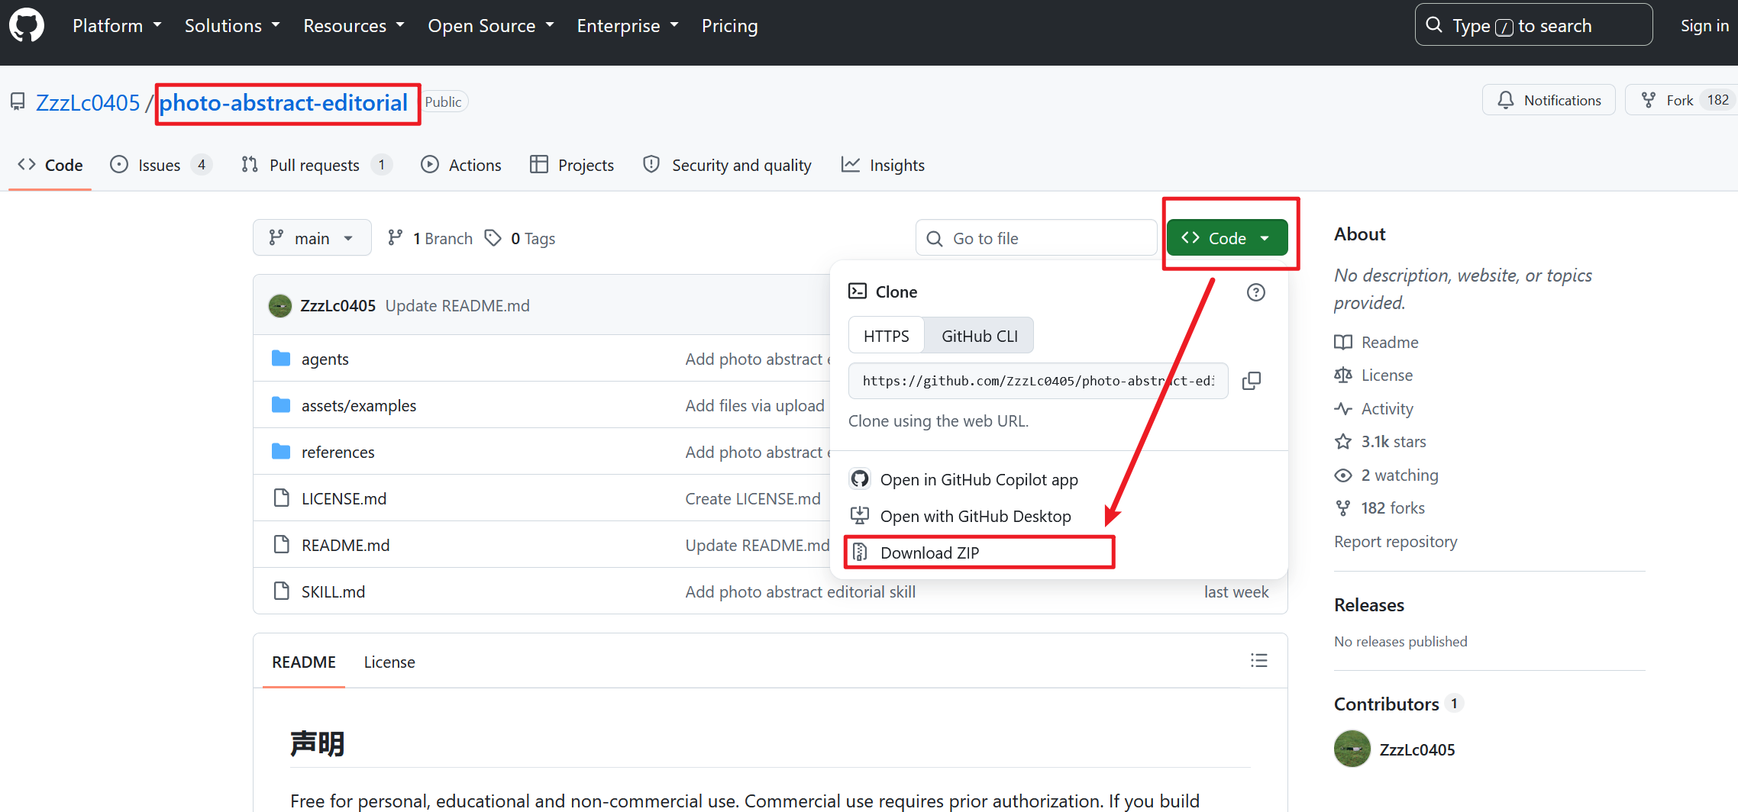Switch to the License tab beside README
The width and height of the screenshot is (1738, 812).
(x=389, y=662)
